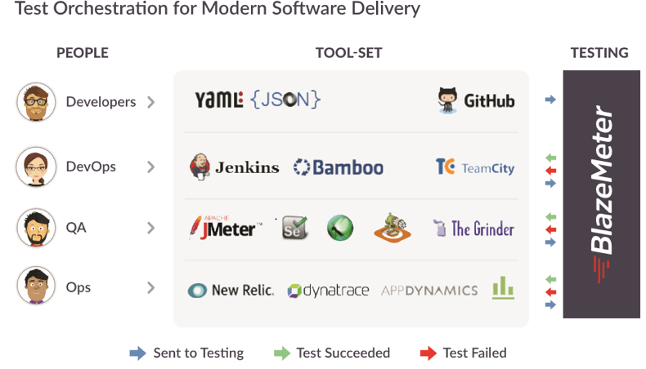
Task: Expand the Ops row chevron
Action: coord(151,287)
